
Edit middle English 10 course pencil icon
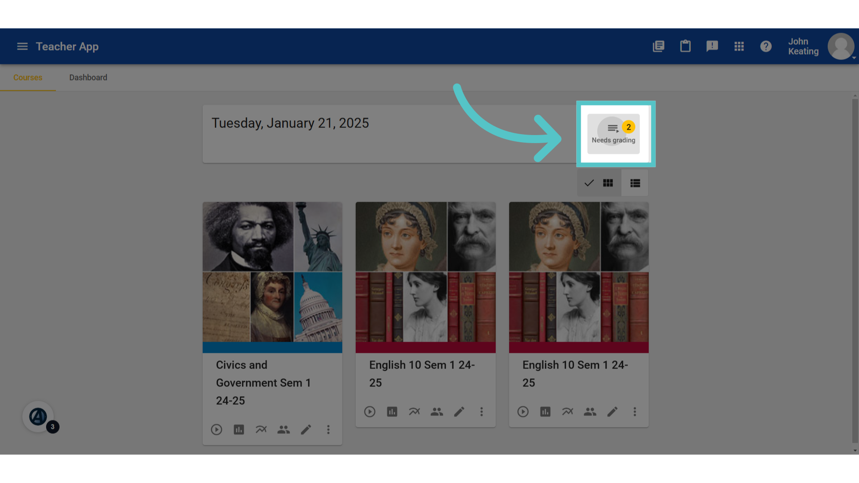pyautogui.click(x=459, y=412)
